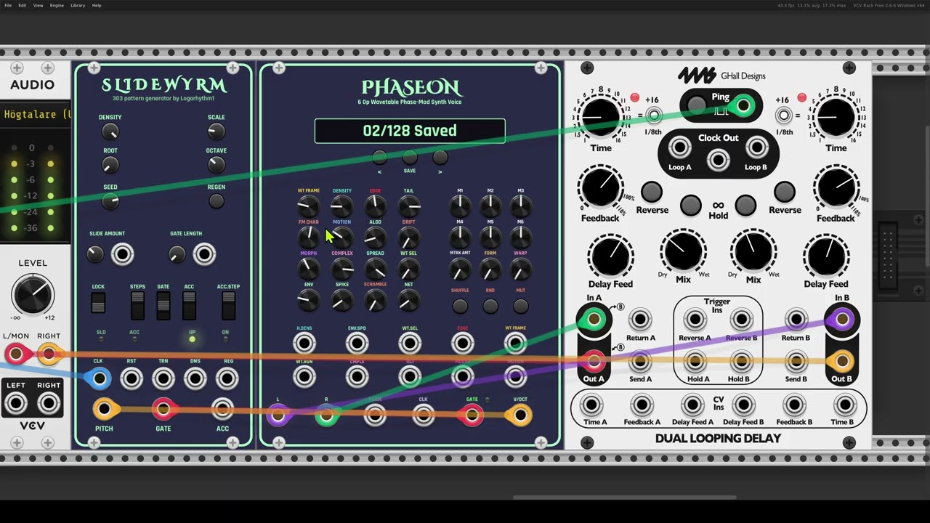This screenshot has height=523, width=930.
Task: Click the Phaseon SAVE preset button
Action: pos(410,158)
